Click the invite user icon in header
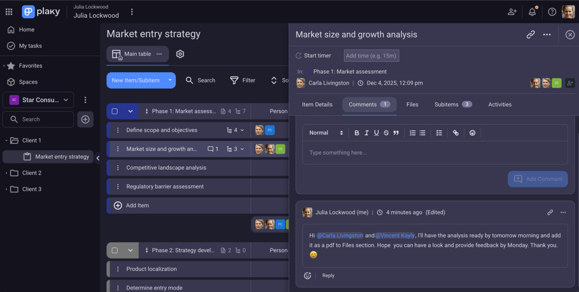 512,12
